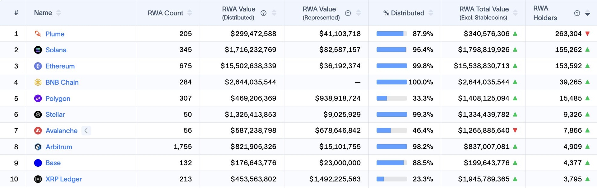This screenshot has width=597, height=188.
Task: Toggle RWA Holders sort direction arrow
Action: pos(587,13)
